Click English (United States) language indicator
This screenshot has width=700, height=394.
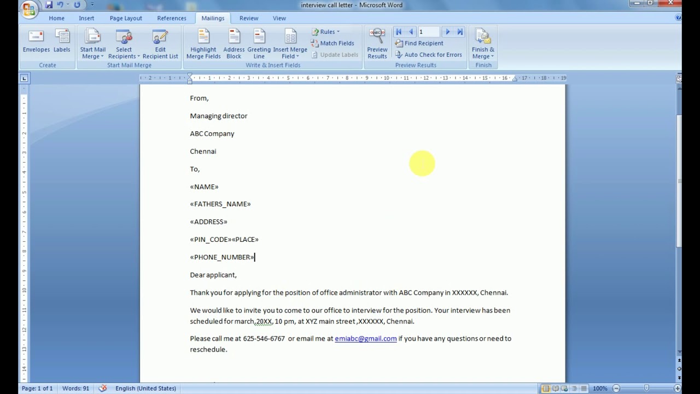point(145,389)
